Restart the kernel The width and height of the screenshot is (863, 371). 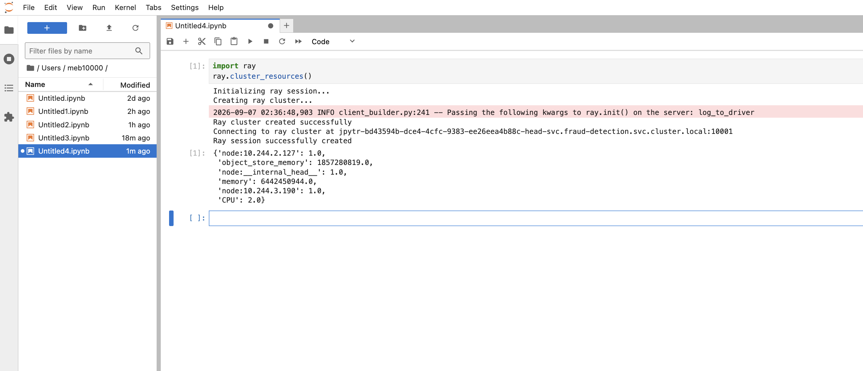point(282,41)
